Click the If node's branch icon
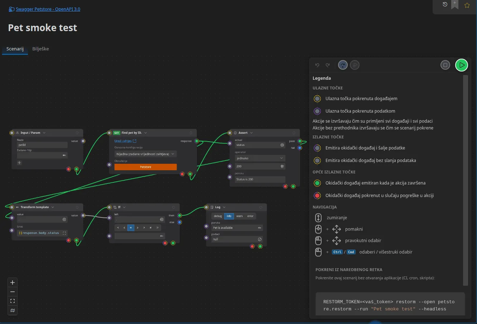Viewport: 477px width, 324px height. pos(115,207)
